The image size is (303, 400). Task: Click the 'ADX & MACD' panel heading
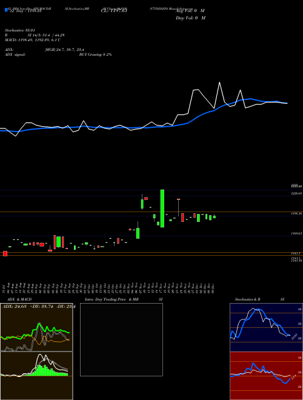coord(19,299)
